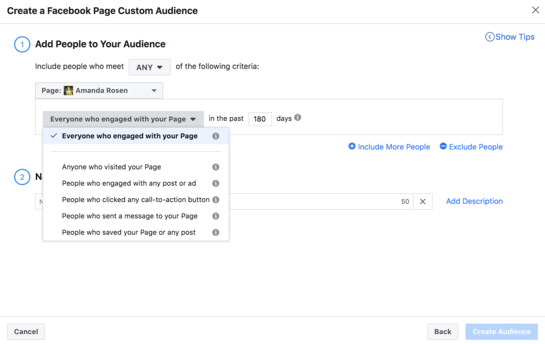Open the ANY criteria dropdown
The image size is (545, 344).
pyautogui.click(x=150, y=67)
